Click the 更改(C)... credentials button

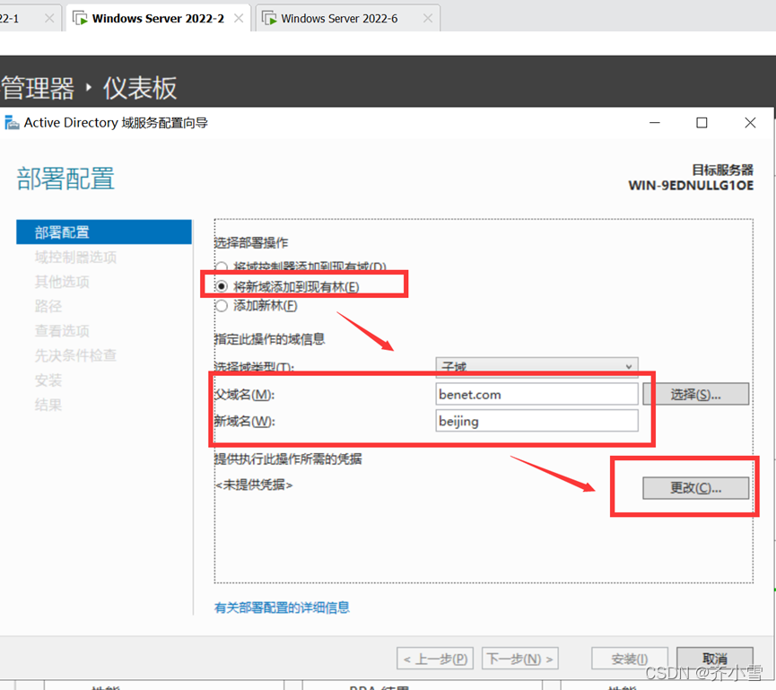(695, 487)
